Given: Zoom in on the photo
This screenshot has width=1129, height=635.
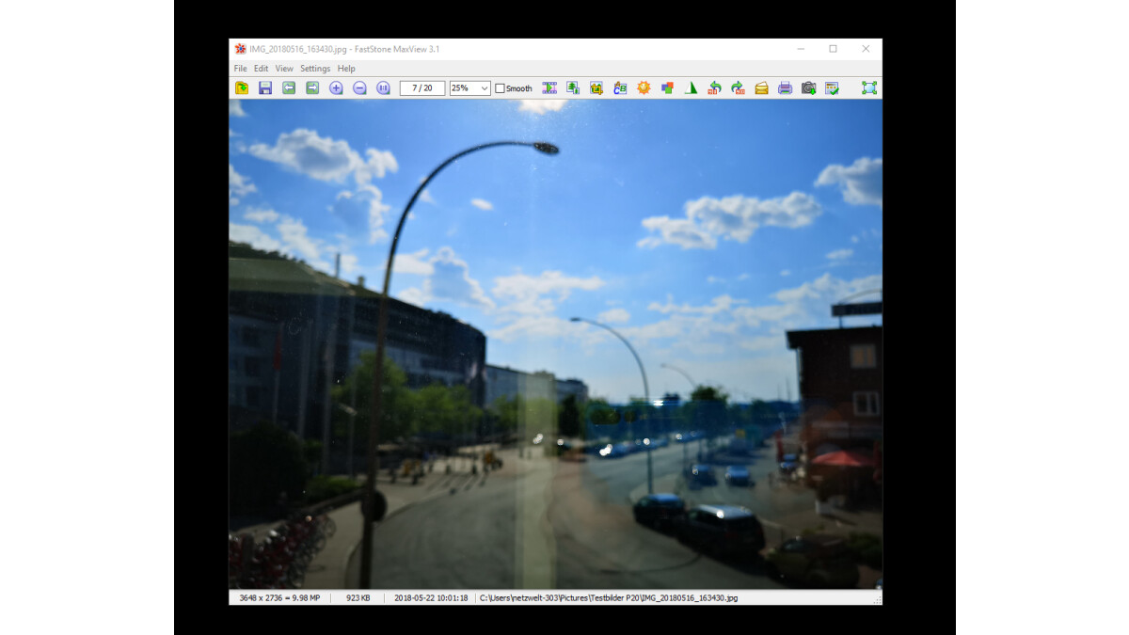Looking at the screenshot, I should pyautogui.click(x=335, y=87).
